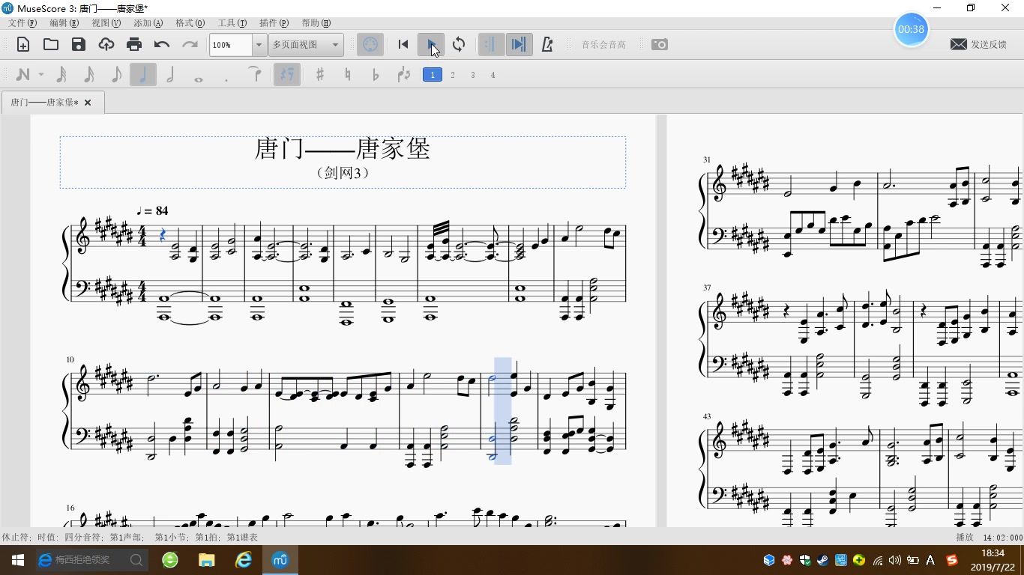Open Windows Start menu

click(x=18, y=560)
